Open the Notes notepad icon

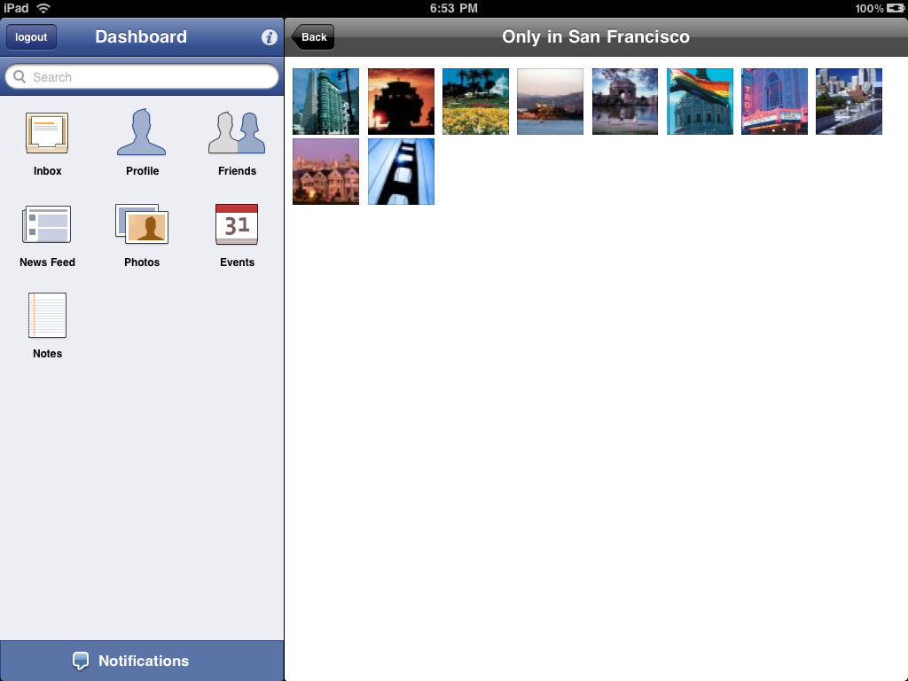coord(48,315)
